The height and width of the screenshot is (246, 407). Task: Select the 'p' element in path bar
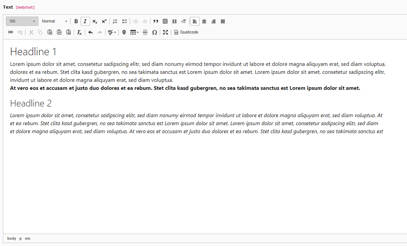click(21, 238)
